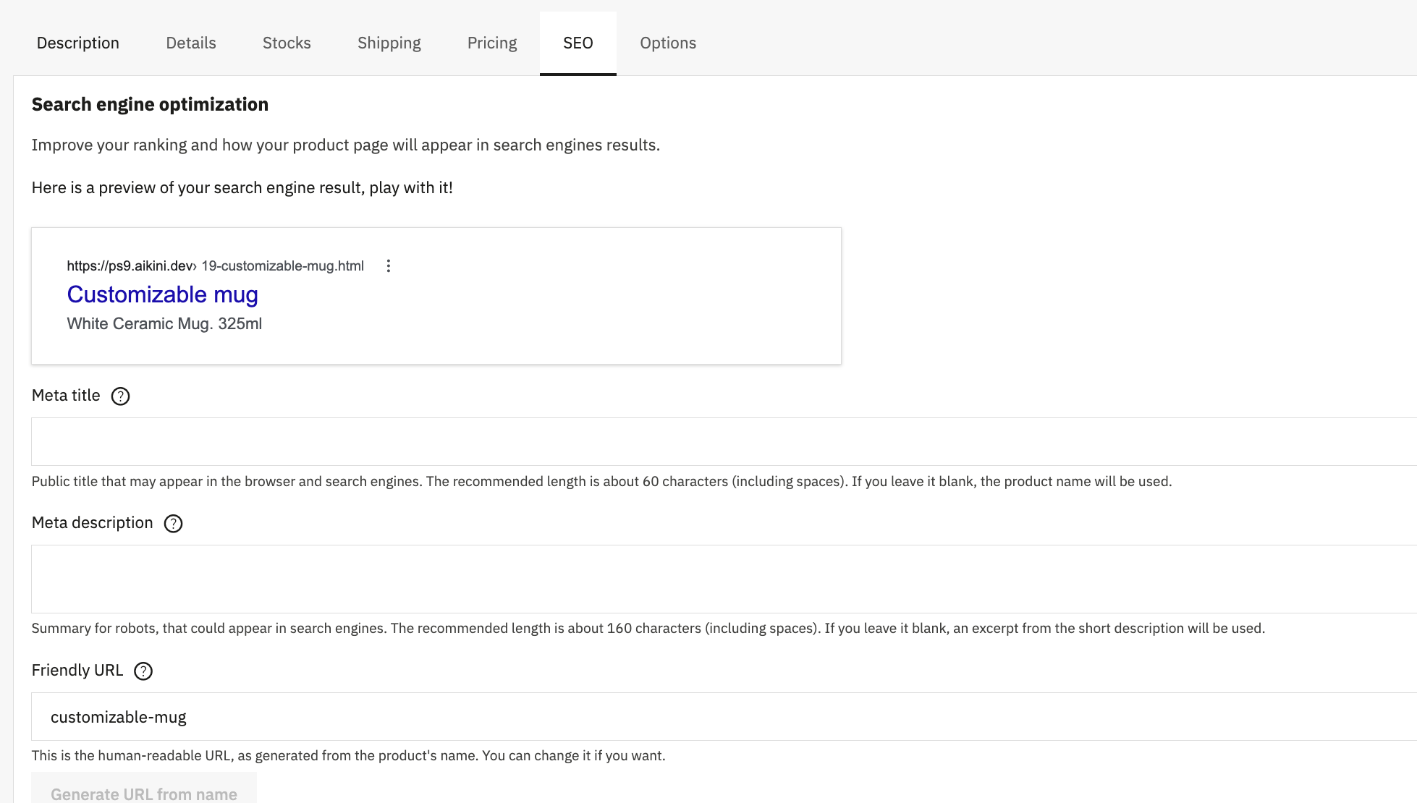Click the Meta title input field
The image size is (1417, 803).
pyautogui.click(x=724, y=441)
